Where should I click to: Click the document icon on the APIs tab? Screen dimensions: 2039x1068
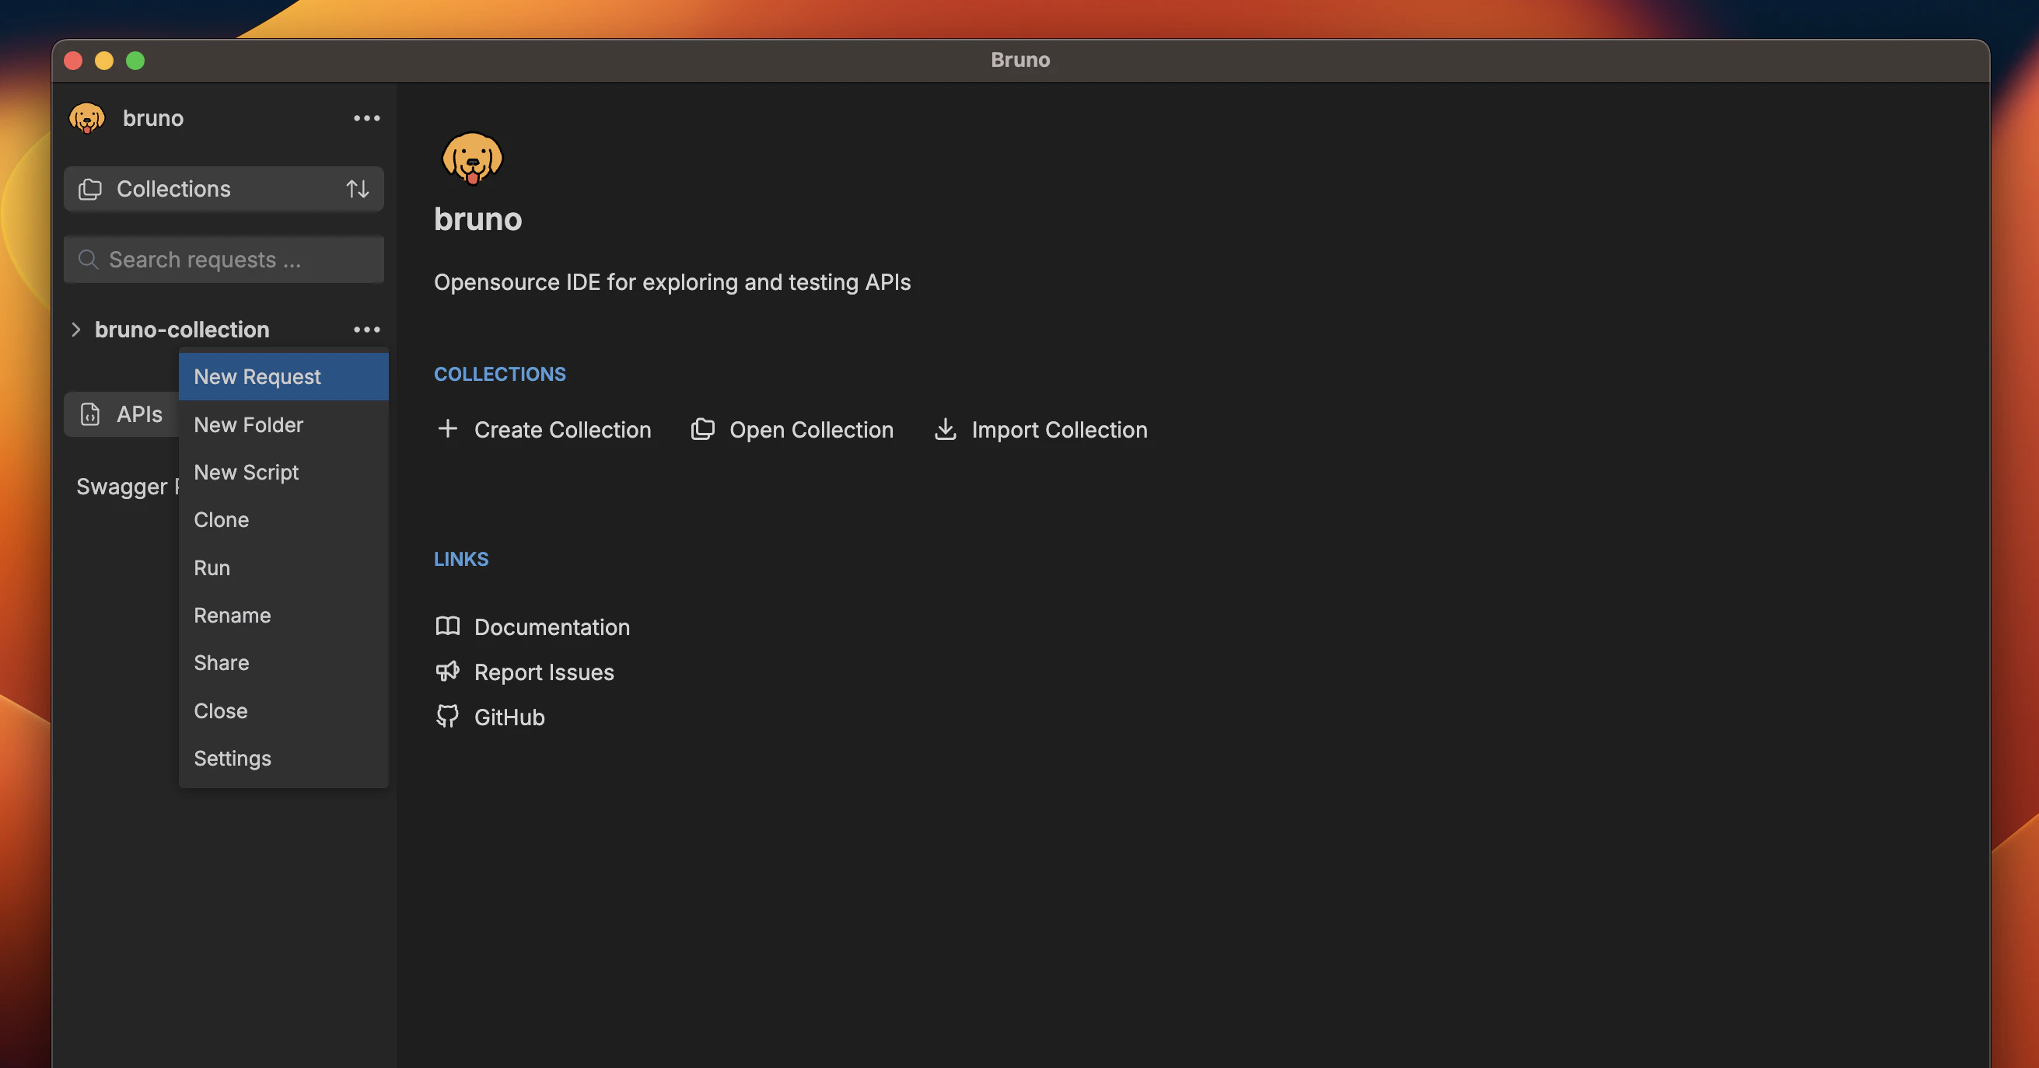(x=89, y=414)
